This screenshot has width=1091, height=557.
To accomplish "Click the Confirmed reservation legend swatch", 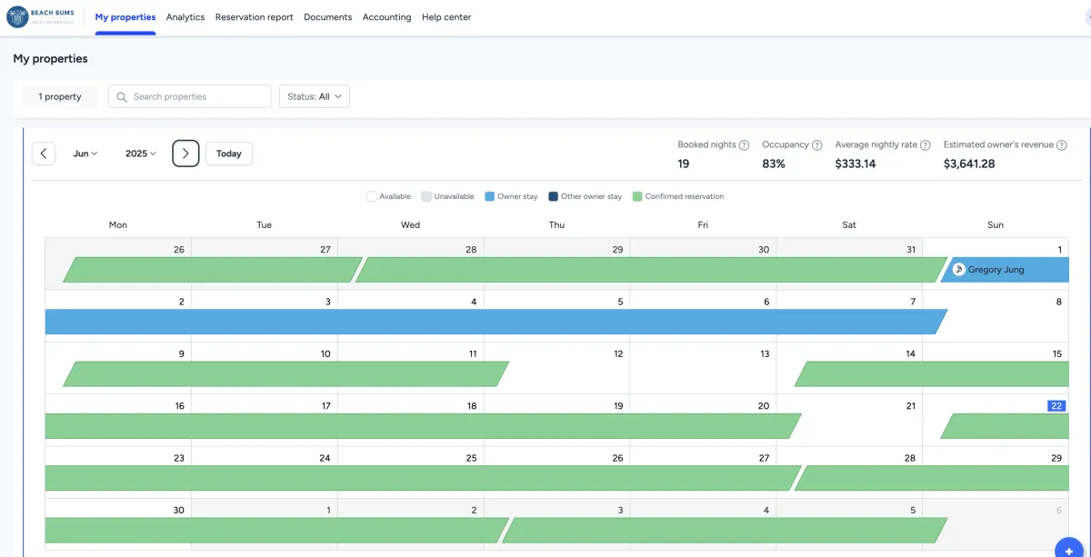I will (637, 196).
